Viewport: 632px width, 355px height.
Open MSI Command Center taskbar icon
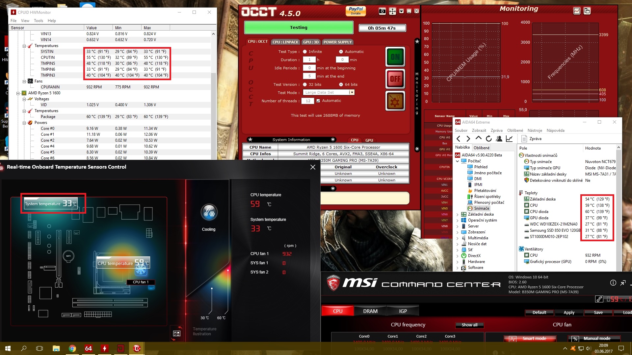137,348
